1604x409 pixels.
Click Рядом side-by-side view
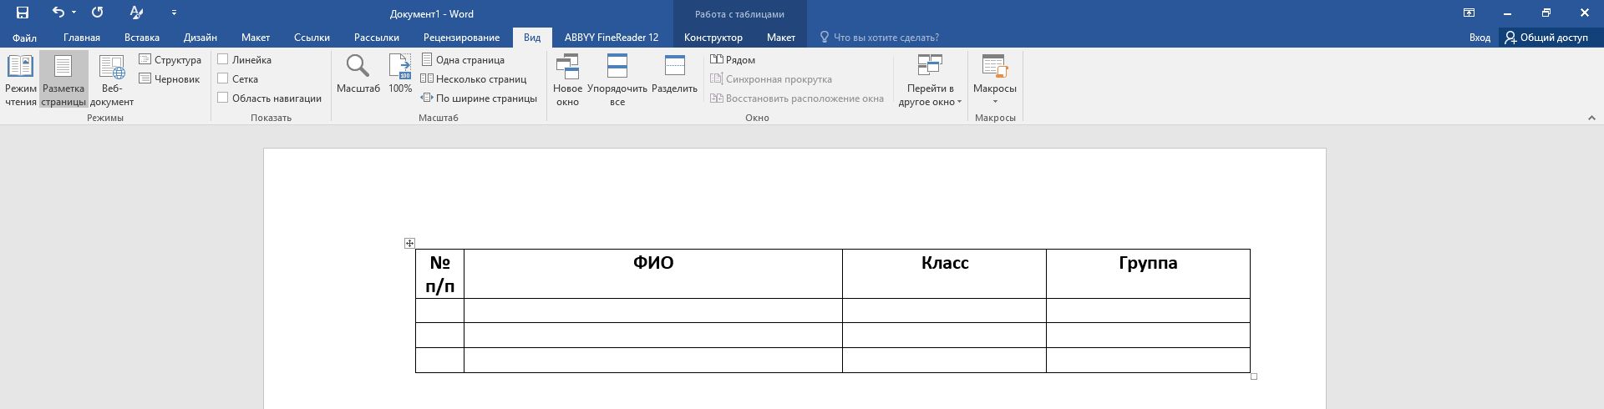[733, 60]
